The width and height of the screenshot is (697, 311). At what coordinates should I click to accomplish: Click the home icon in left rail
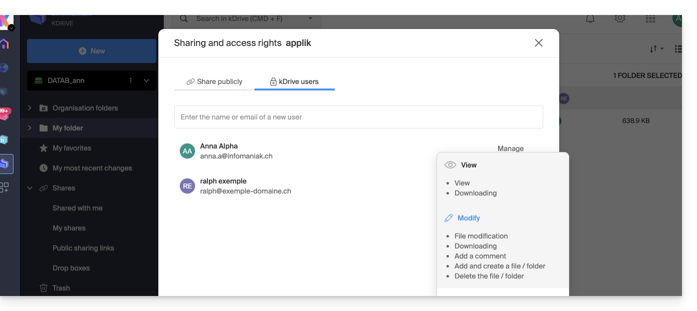click(5, 44)
